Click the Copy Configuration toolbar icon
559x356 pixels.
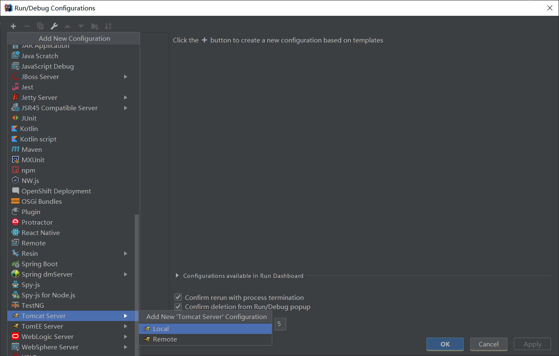[40, 26]
